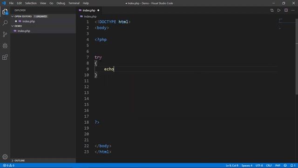Open the Debug view in activity bar
Viewport: 298px width, 168px height.
(5, 46)
